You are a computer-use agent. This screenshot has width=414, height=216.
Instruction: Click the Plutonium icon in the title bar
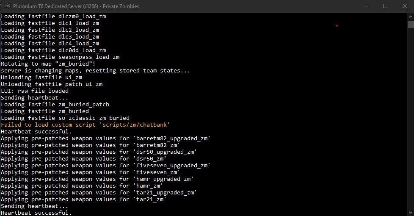click(x=7, y=6)
